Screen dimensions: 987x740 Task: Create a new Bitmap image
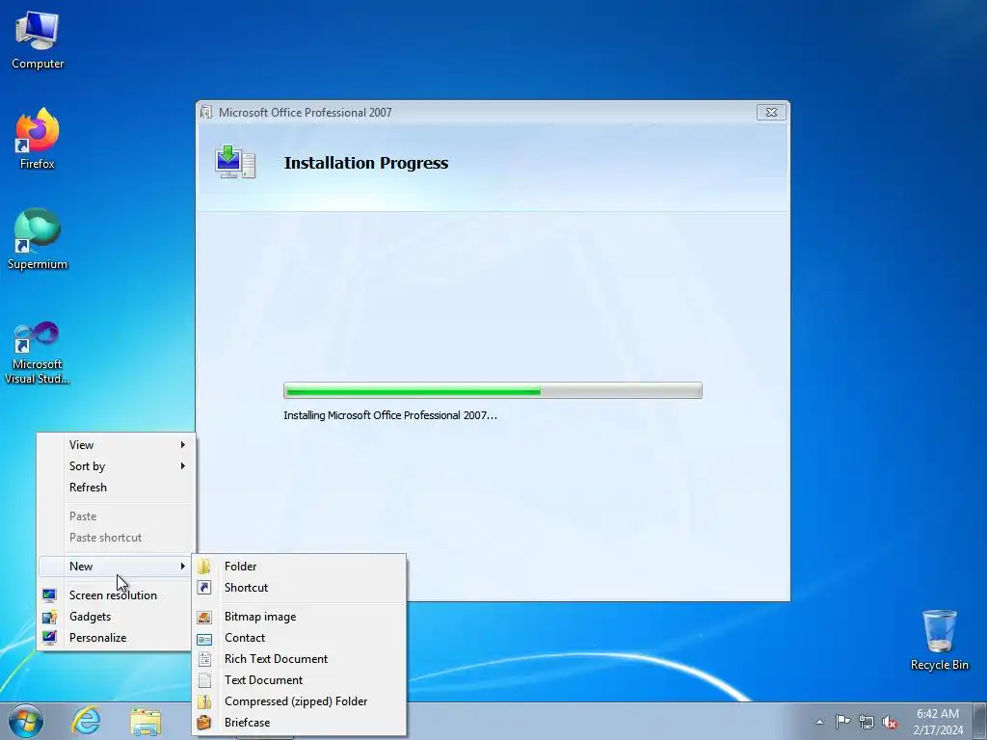point(299,617)
